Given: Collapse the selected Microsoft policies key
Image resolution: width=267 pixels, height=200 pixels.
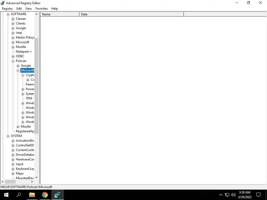Looking at the screenshot, I should 18,71.
